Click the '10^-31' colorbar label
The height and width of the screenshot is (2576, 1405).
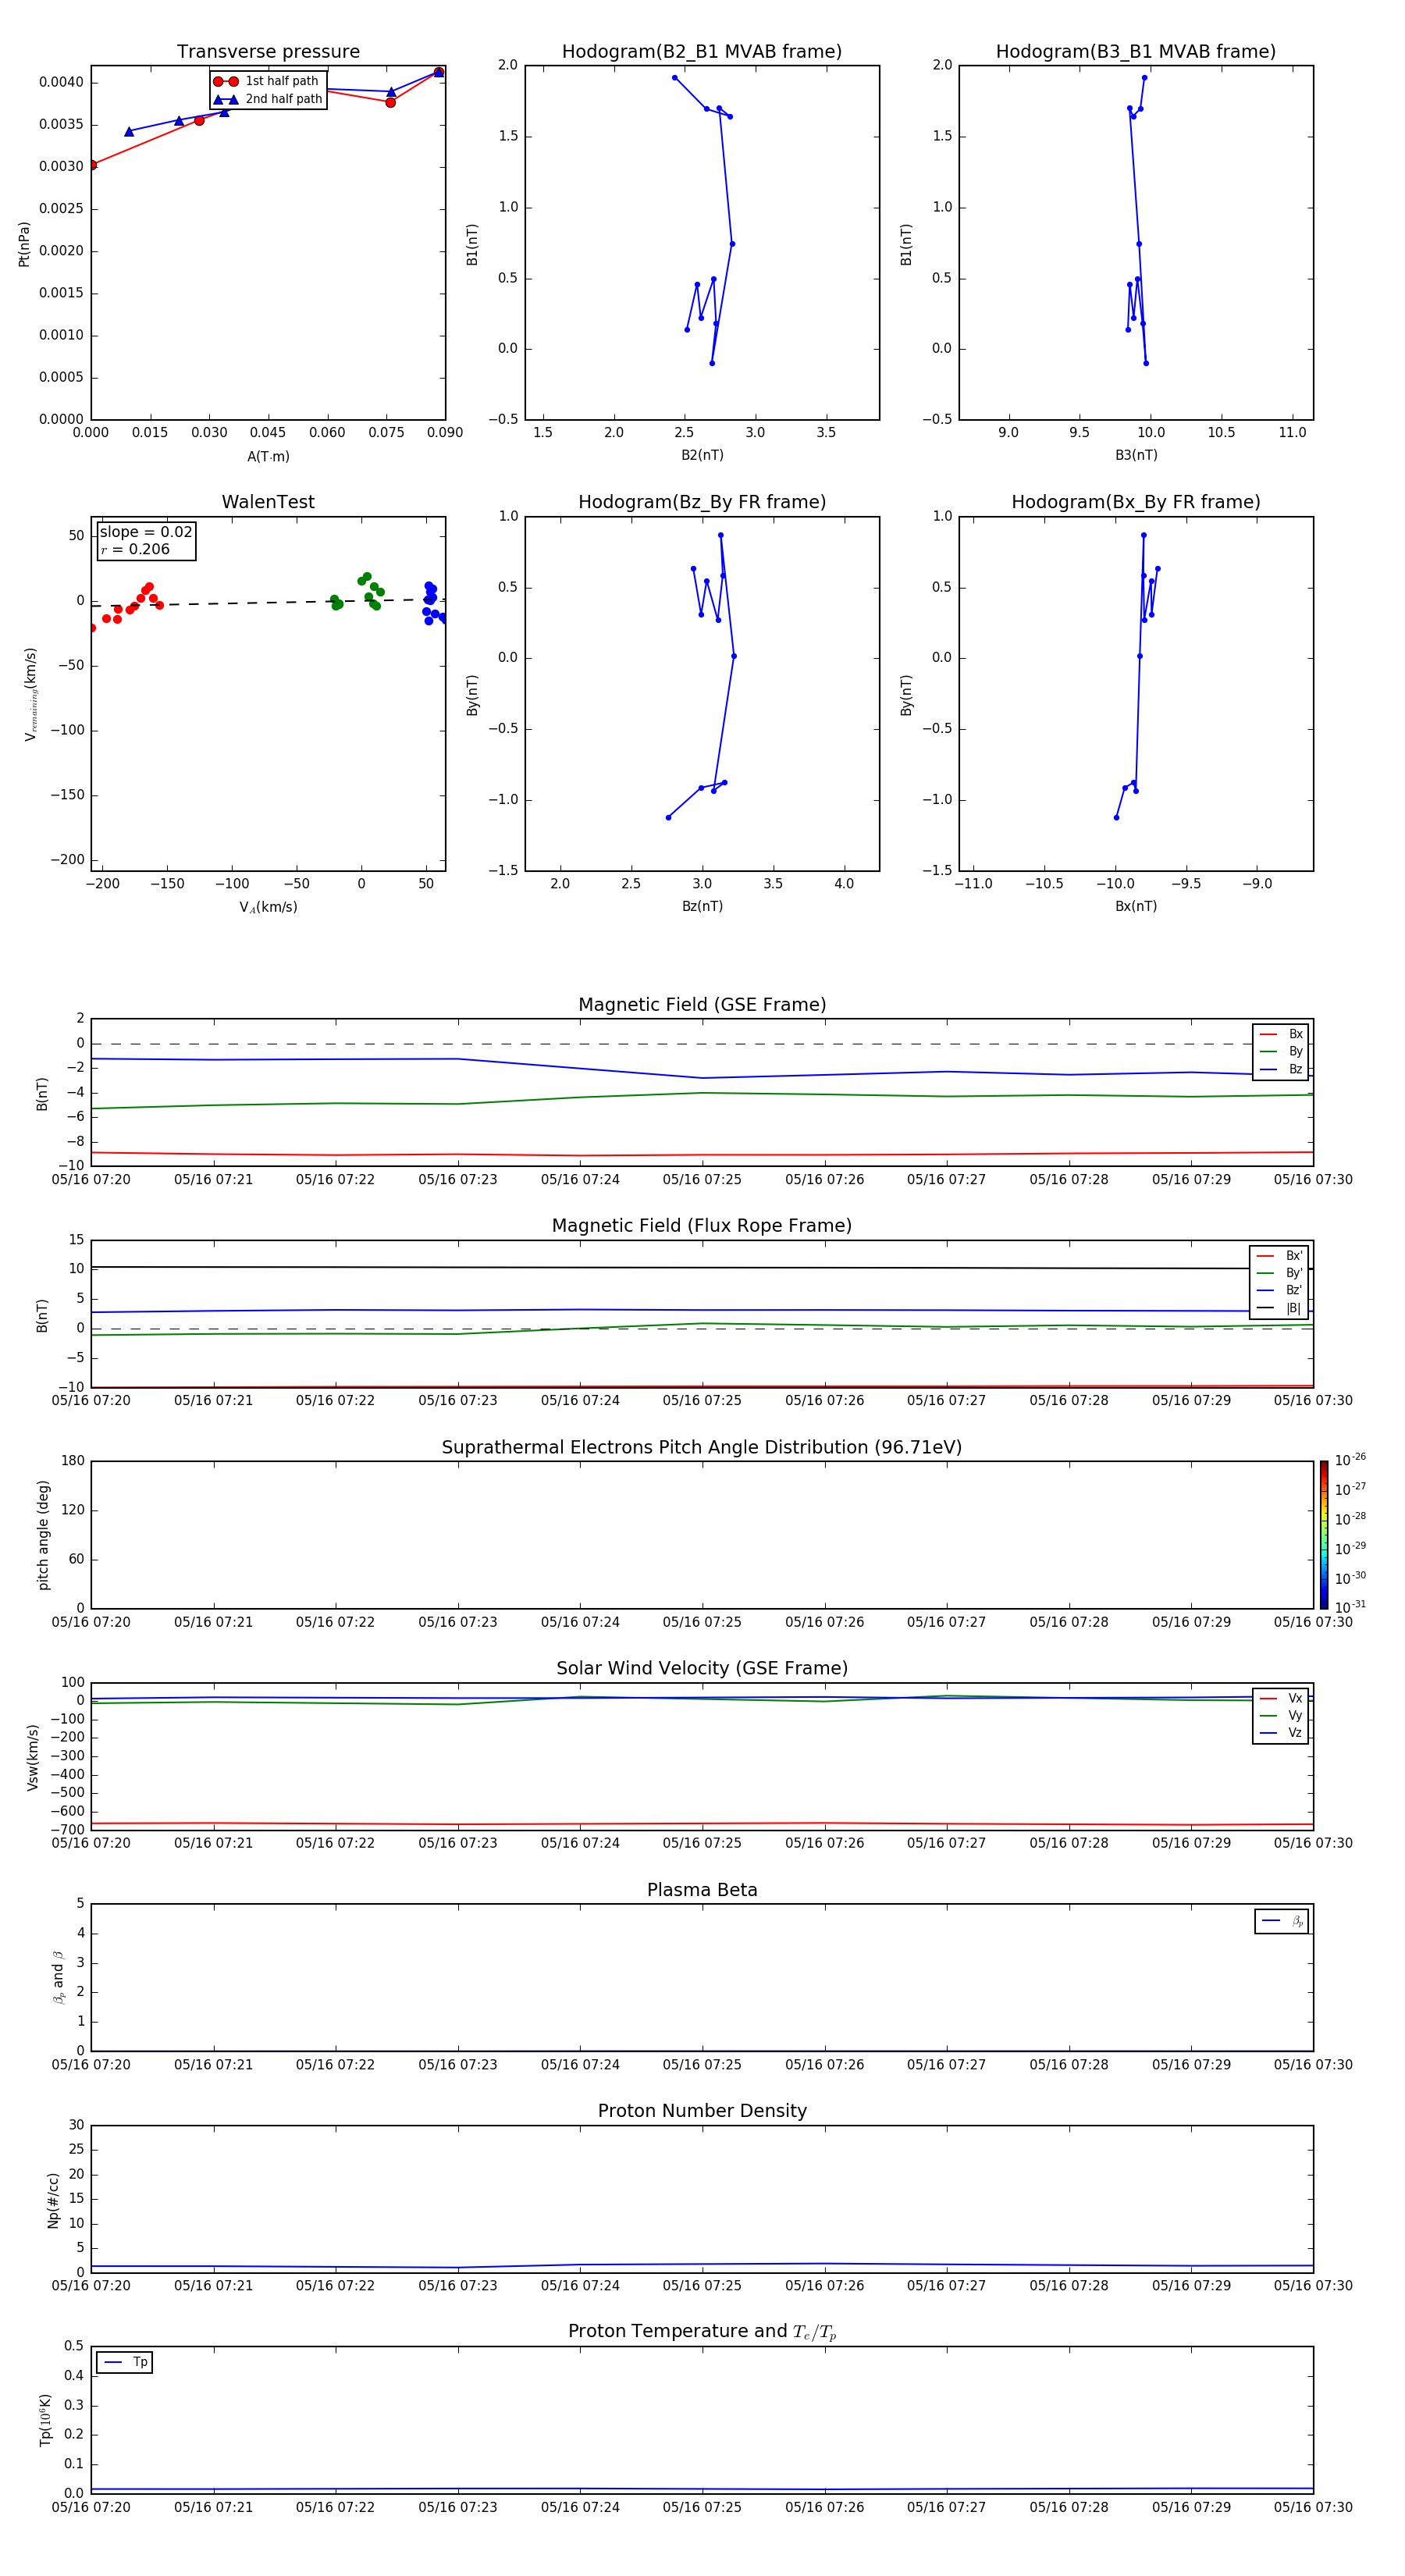pos(1350,1607)
